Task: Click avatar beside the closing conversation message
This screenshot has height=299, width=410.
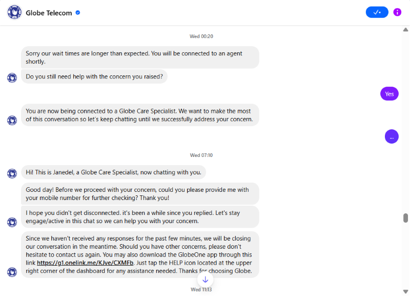Action: [x=12, y=272]
